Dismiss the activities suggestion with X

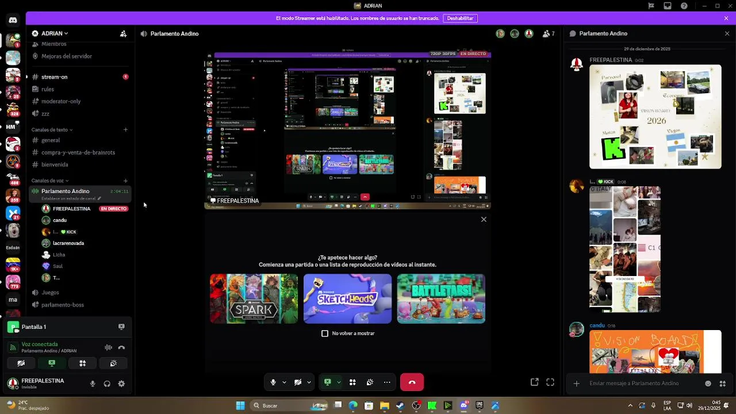[x=484, y=219]
